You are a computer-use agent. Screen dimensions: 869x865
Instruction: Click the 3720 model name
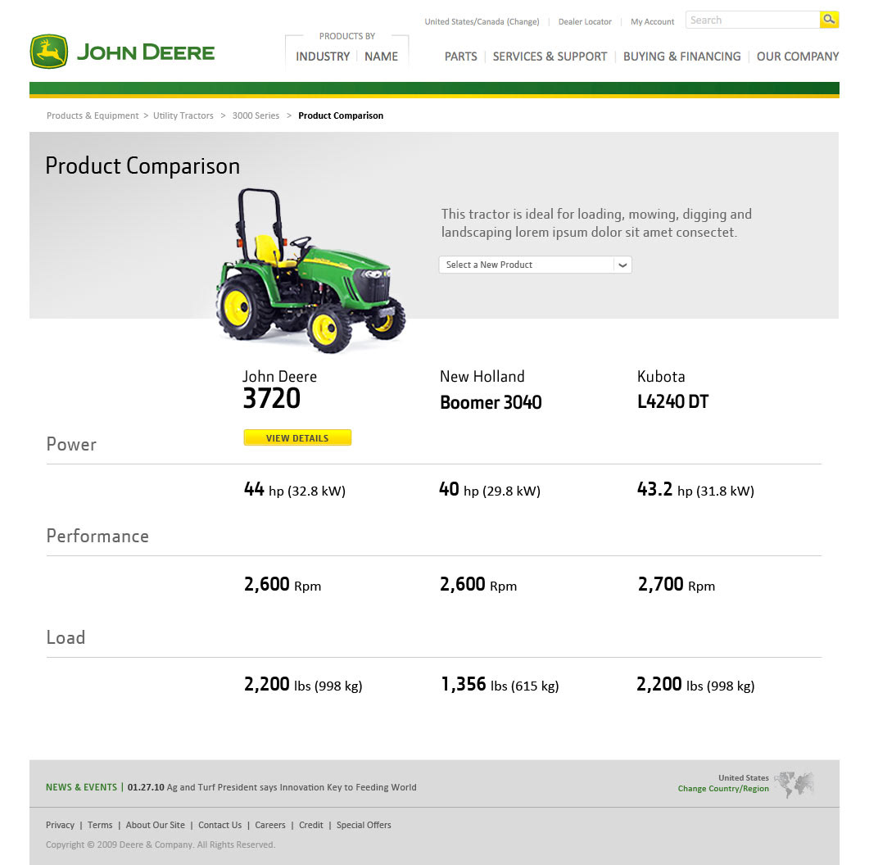pyautogui.click(x=272, y=398)
